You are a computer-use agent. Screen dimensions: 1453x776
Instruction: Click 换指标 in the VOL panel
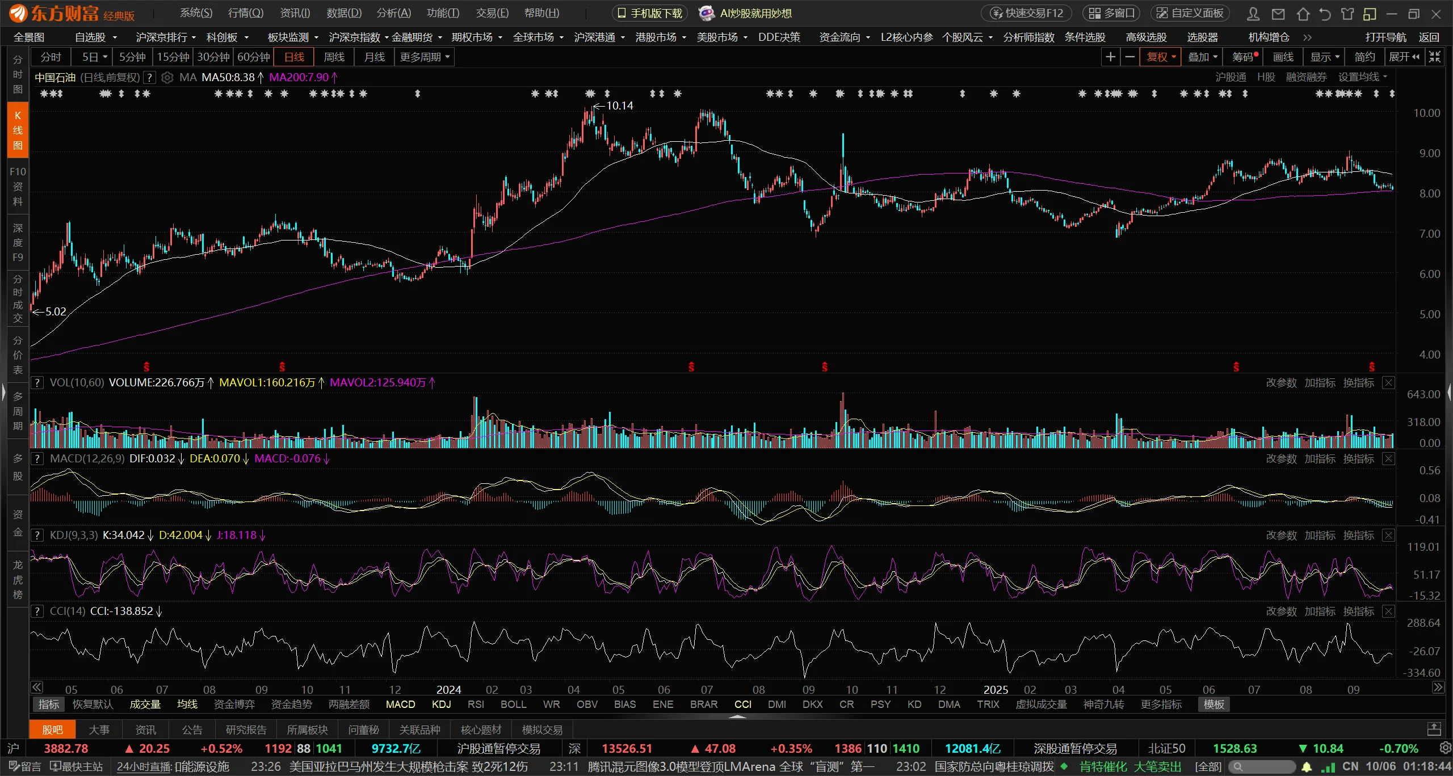tap(1358, 383)
